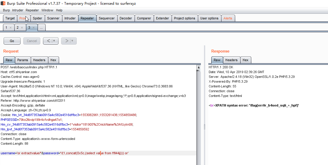Click the Response panel heading

[x=220, y=51]
